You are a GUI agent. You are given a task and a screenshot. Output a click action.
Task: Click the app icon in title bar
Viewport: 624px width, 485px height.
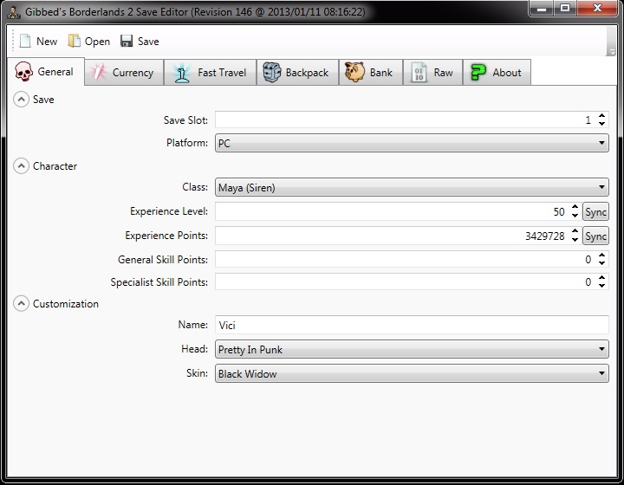15,12
